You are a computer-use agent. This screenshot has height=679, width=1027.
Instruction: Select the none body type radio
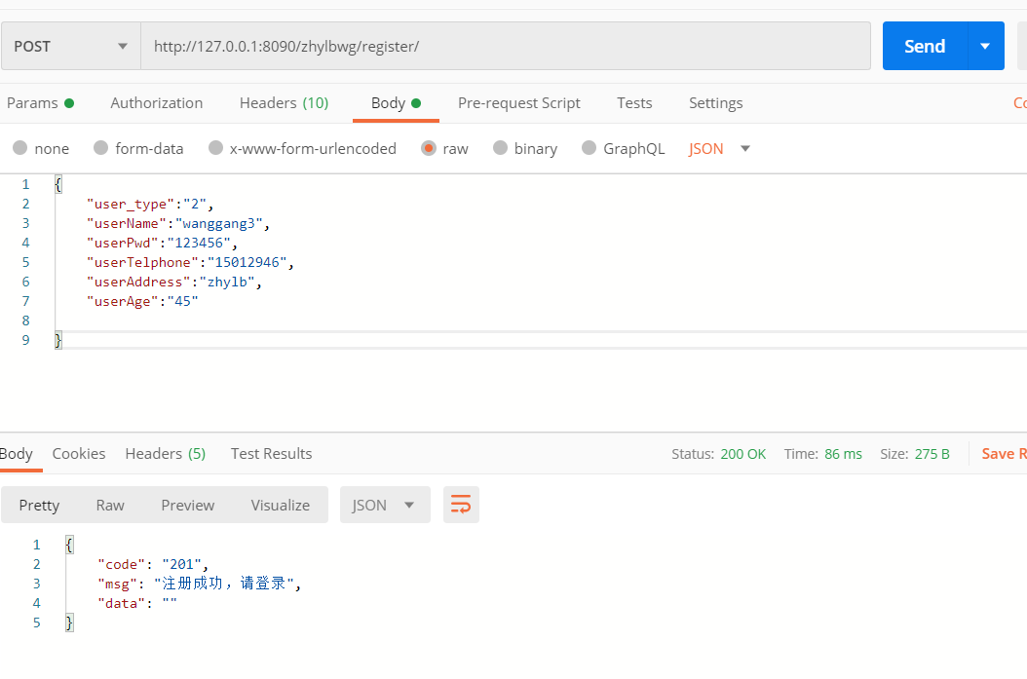click(20, 148)
